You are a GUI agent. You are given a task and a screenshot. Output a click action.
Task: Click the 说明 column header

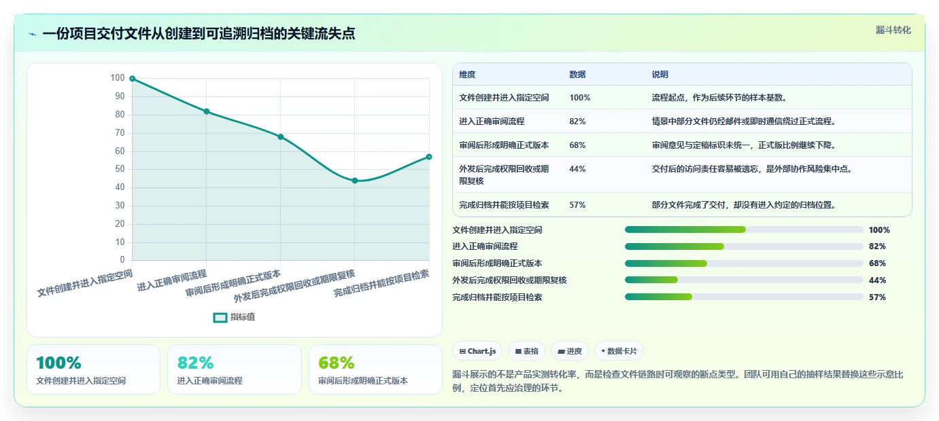pyautogui.click(x=660, y=75)
